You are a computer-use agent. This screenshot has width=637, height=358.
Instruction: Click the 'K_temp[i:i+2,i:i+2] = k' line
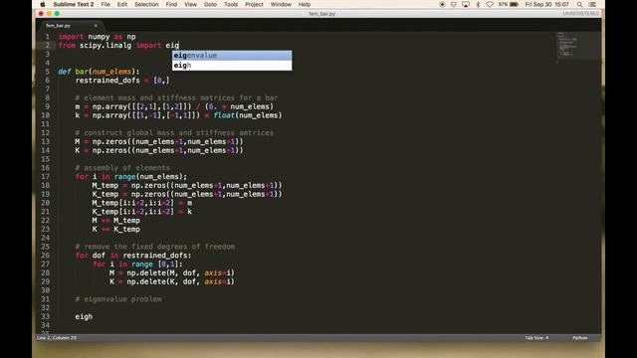pos(141,212)
